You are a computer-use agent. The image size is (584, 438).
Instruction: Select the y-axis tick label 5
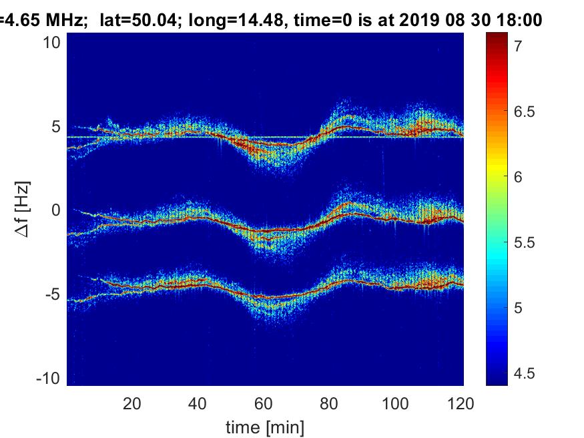click(x=57, y=126)
